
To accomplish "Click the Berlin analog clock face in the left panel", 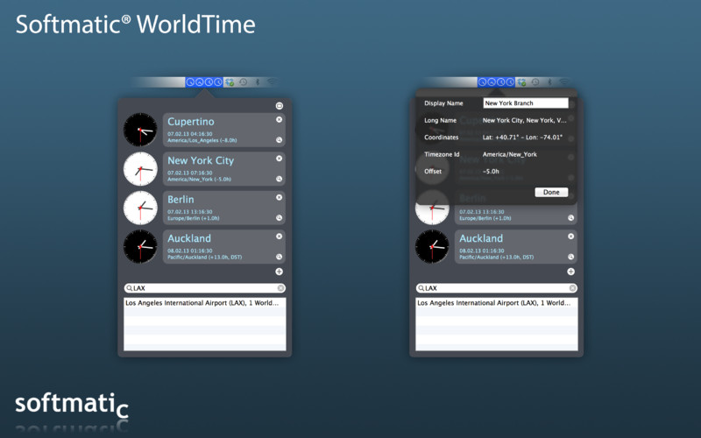I will (x=140, y=208).
